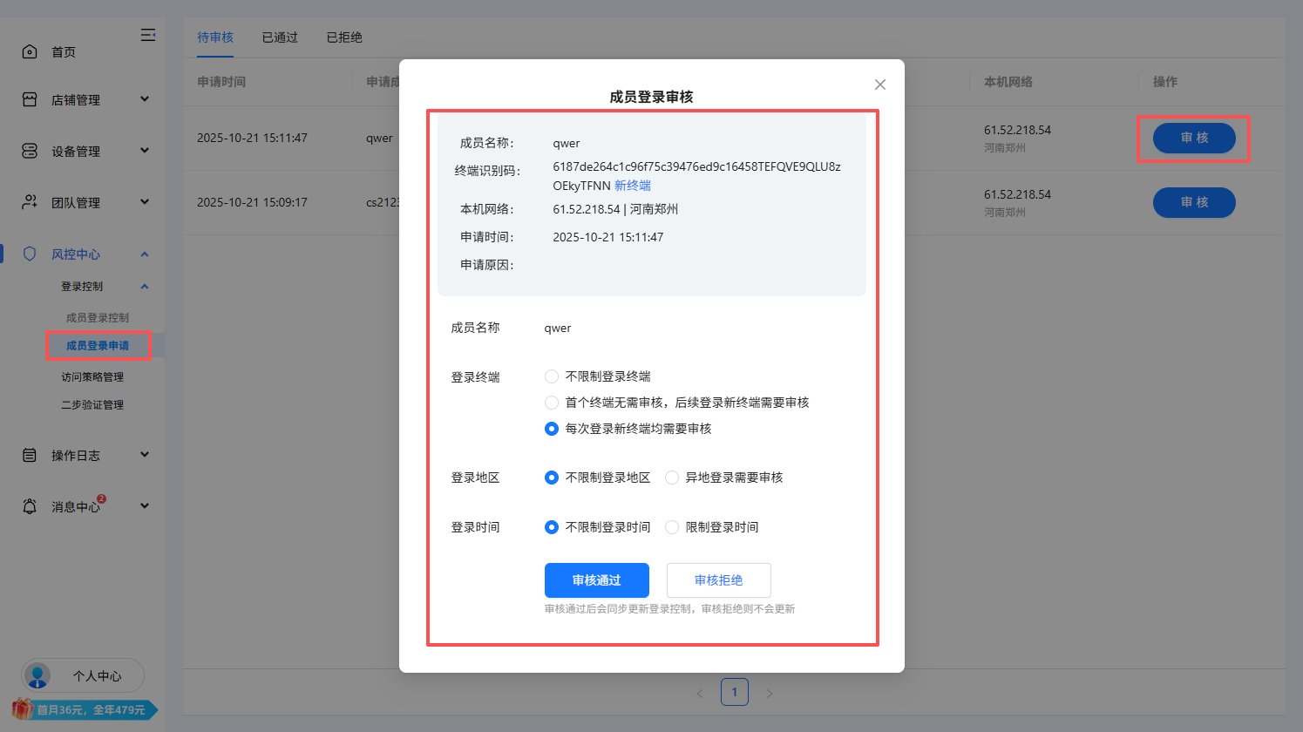Collapse the 登录控制 submenu chevron
The image size is (1303, 732).
pos(145,287)
